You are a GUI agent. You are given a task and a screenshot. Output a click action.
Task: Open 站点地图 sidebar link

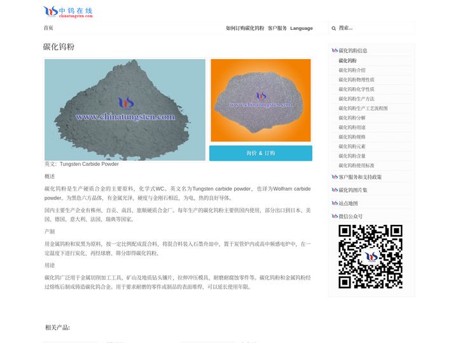point(348,203)
